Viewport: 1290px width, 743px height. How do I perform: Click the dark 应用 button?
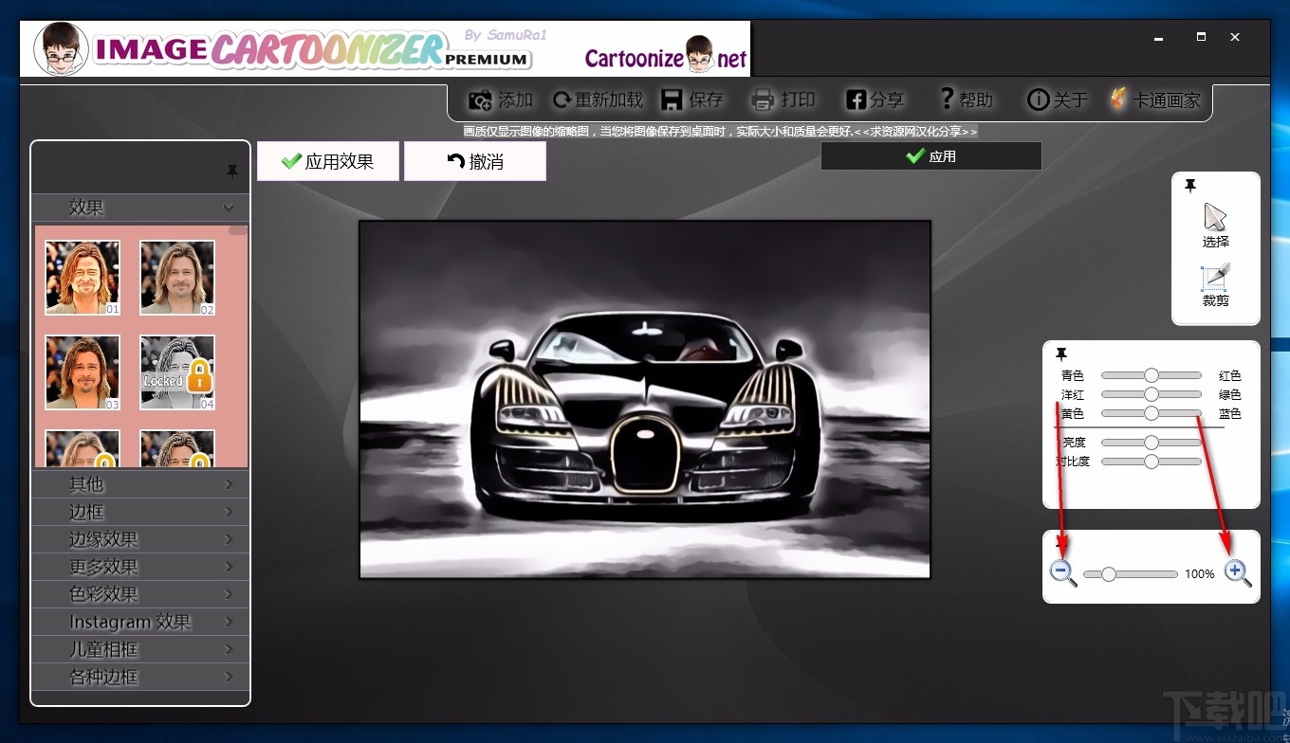tap(931, 156)
